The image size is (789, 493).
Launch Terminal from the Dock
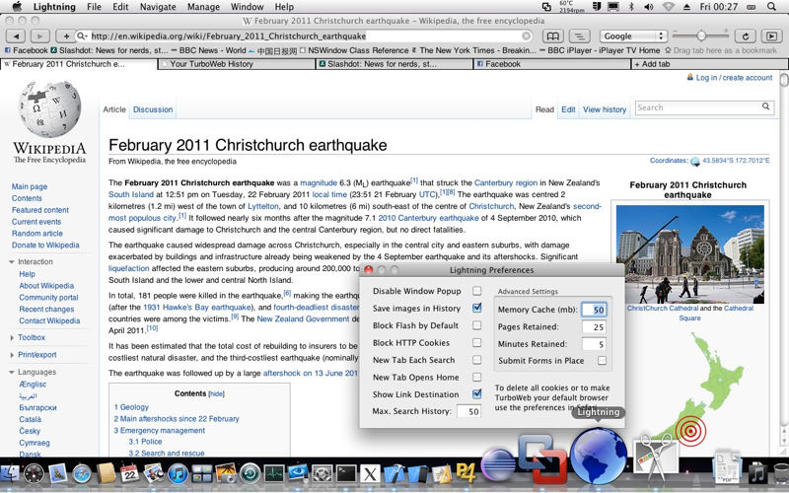pyautogui.click(x=346, y=473)
